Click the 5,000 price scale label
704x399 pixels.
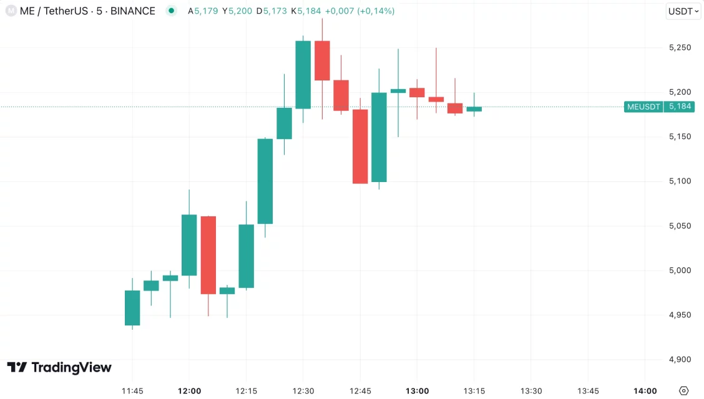coord(680,270)
